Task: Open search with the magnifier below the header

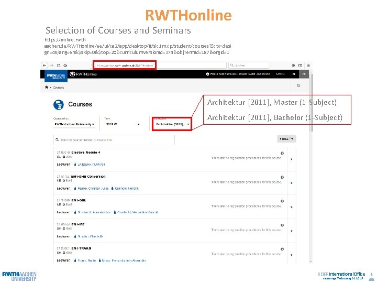Action: [298, 85]
